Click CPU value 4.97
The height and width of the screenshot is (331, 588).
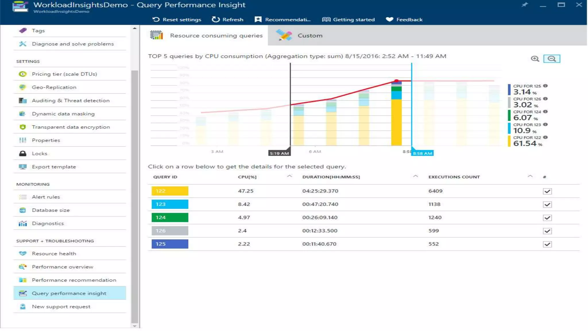(244, 218)
